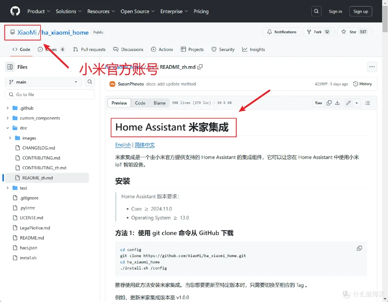Click the Sign up button
The image size is (388, 302).
[361, 12]
